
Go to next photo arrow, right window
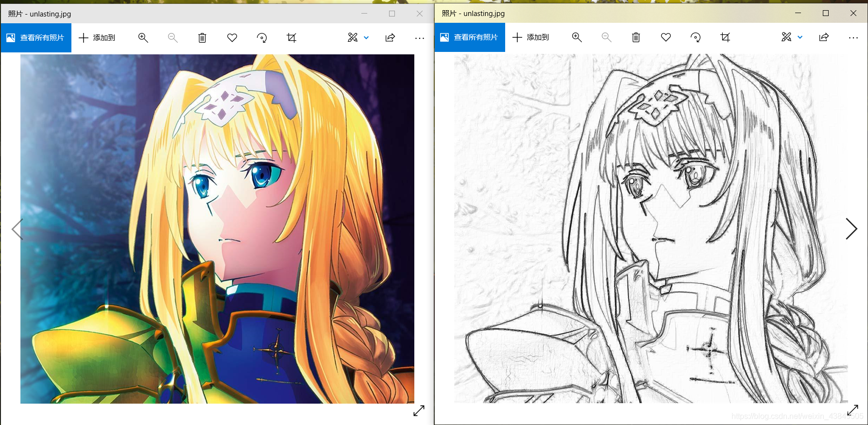851,229
